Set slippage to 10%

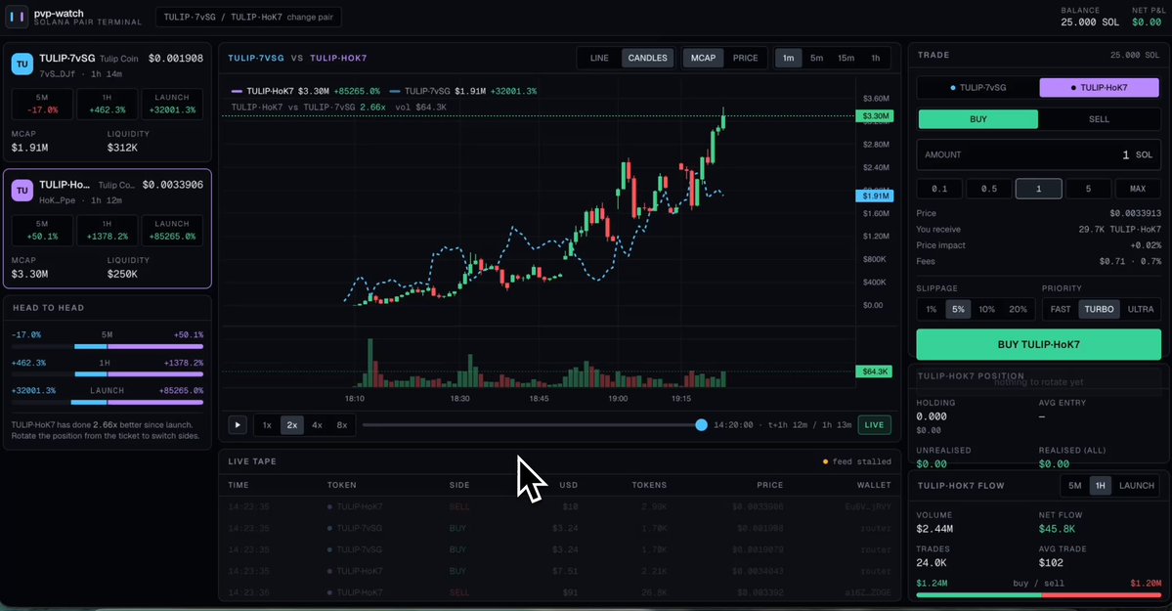[x=986, y=309]
